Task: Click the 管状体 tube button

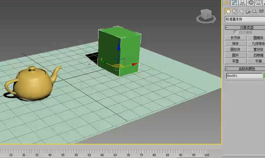Action: pos(256,50)
